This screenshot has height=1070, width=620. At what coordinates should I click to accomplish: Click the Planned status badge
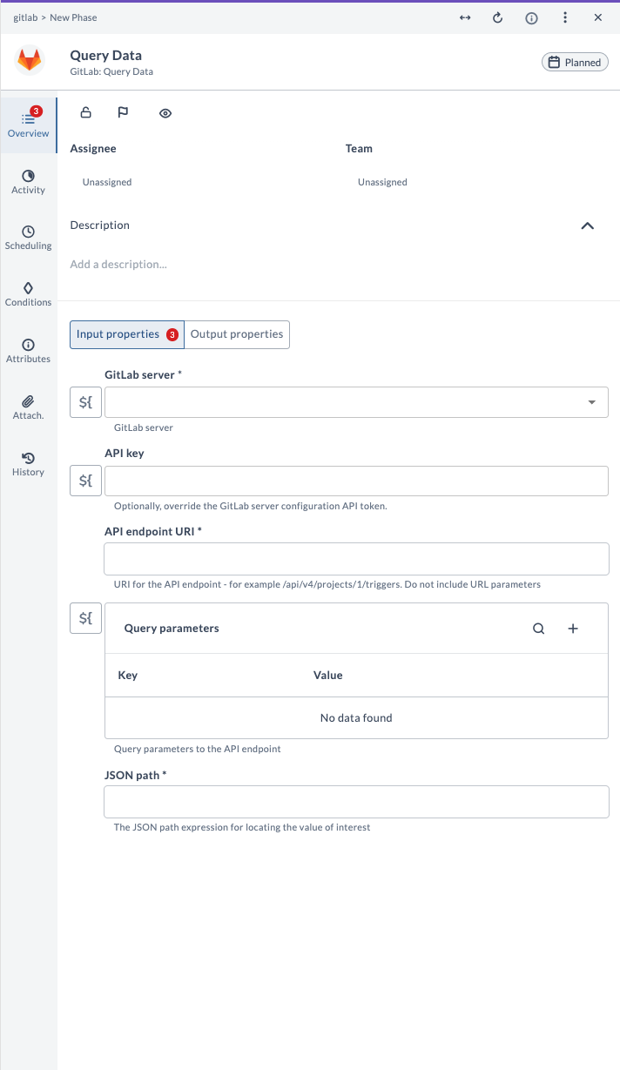click(x=575, y=62)
